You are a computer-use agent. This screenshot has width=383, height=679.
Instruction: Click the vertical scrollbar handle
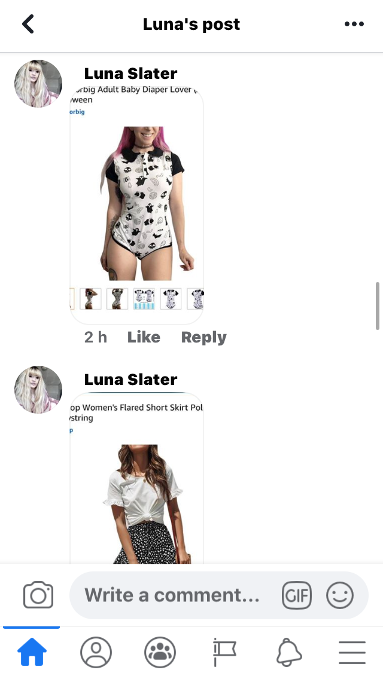coord(378,305)
